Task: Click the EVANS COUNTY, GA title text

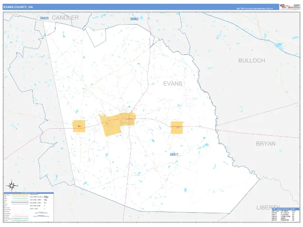Action: coord(18,7)
